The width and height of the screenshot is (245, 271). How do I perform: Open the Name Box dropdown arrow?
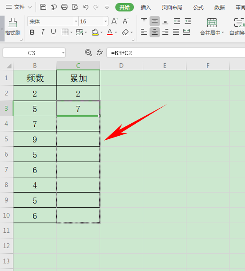[x=64, y=53]
